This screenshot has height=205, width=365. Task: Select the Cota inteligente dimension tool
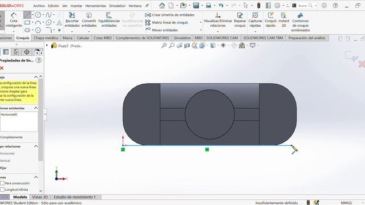tap(14, 20)
